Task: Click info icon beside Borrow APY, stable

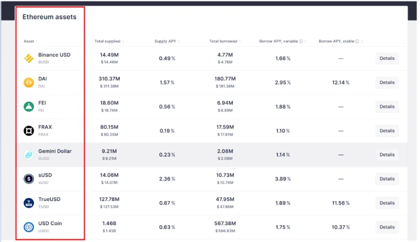Action: click(x=357, y=41)
